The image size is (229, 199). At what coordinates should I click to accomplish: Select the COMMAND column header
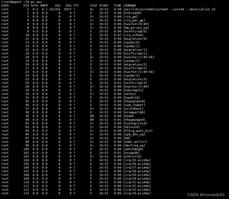click(x=130, y=6)
